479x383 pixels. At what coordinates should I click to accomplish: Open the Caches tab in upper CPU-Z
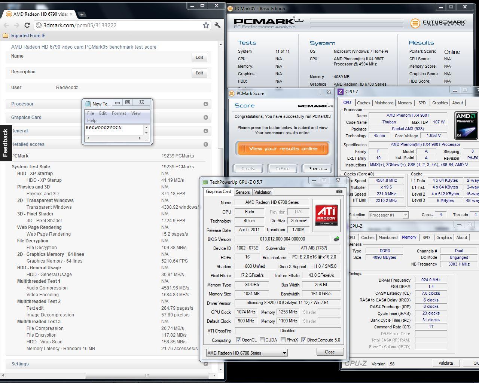363,103
